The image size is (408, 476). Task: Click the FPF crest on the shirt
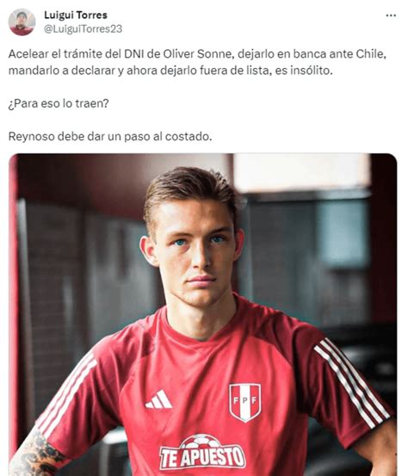[x=245, y=402]
